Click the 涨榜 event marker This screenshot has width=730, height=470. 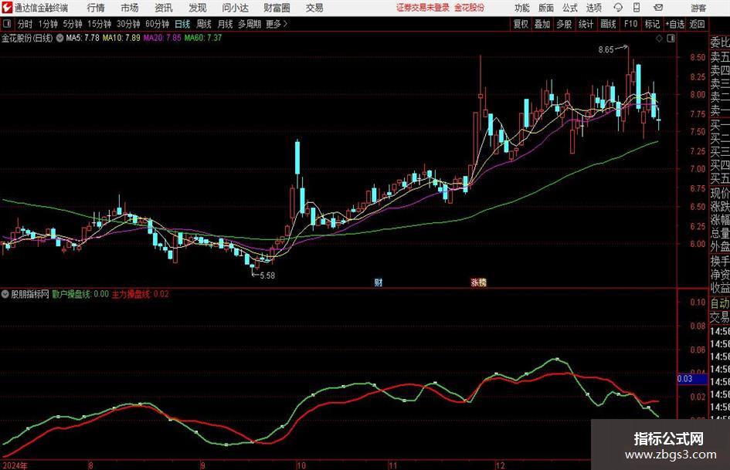[x=479, y=282]
